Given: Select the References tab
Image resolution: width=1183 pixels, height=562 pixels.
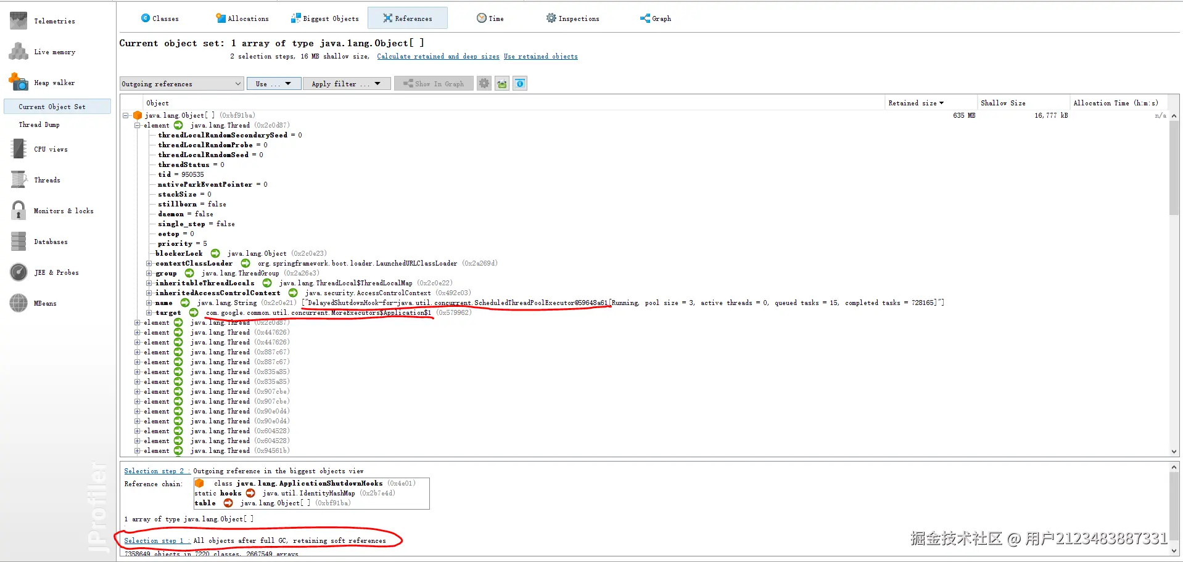Looking at the screenshot, I should 408,18.
